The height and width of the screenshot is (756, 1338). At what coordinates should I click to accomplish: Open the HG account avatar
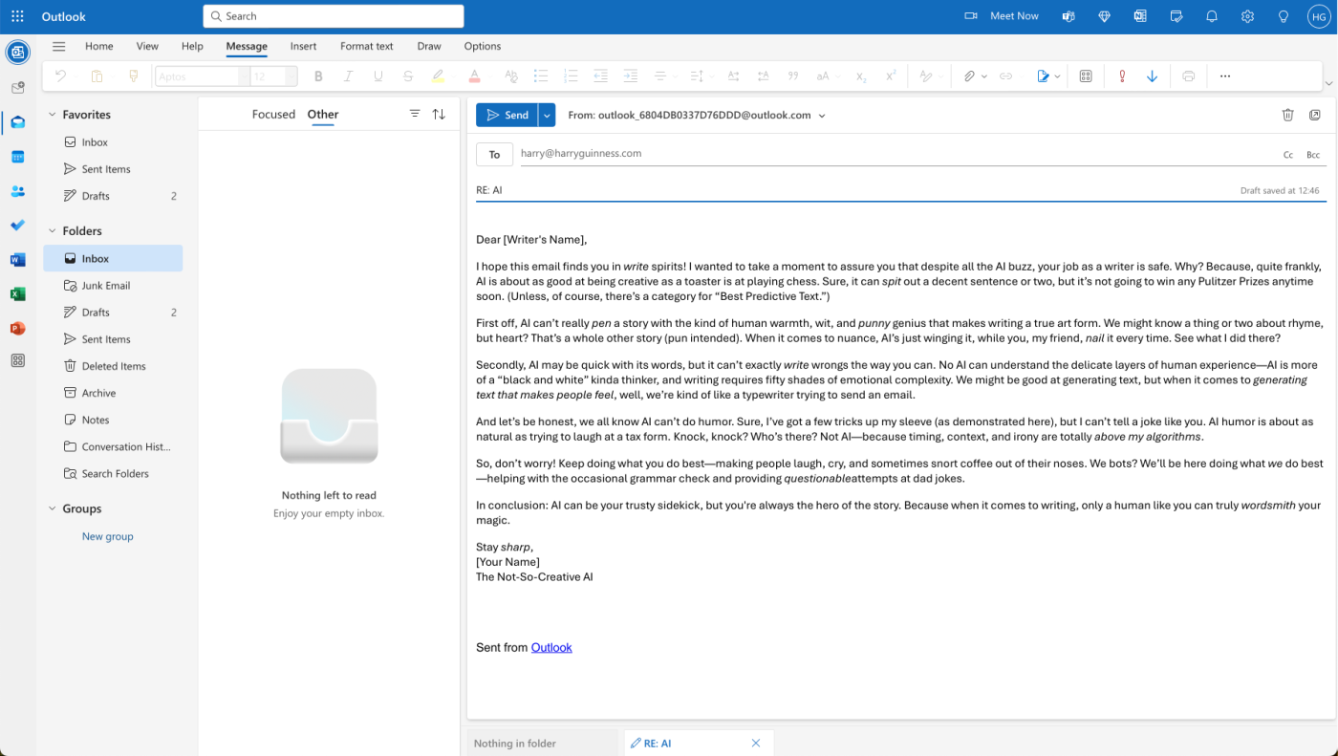point(1319,16)
